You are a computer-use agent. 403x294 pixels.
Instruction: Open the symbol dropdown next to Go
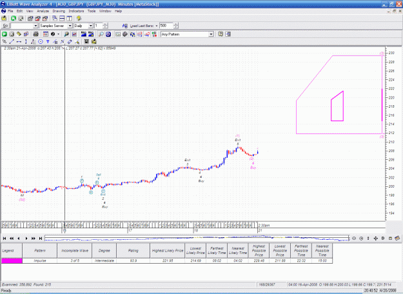click(35, 26)
